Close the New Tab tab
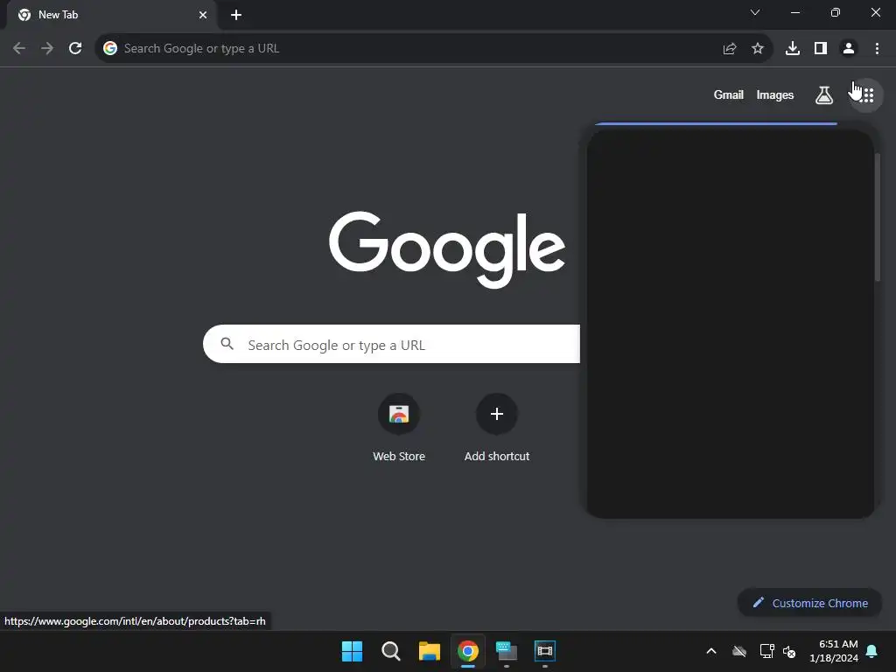This screenshot has height=672, width=896. tap(203, 15)
